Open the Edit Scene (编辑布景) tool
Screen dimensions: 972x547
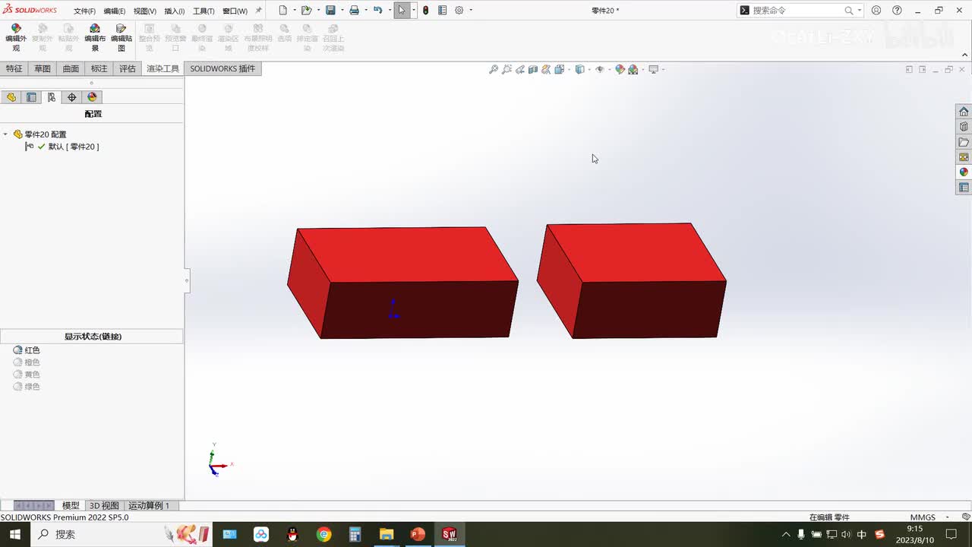point(95,37)
